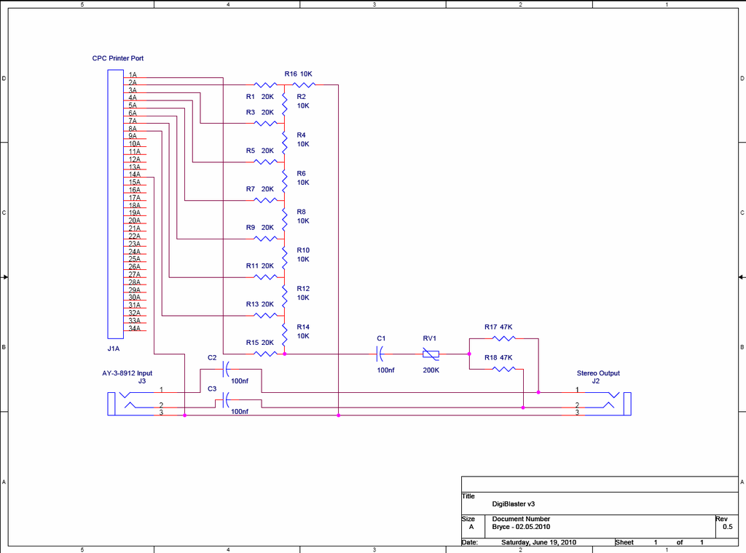This screenshot has width=746, height=553.
Task: Select the R7 20K resistor symbol
Action: click(x=265, y=201)
